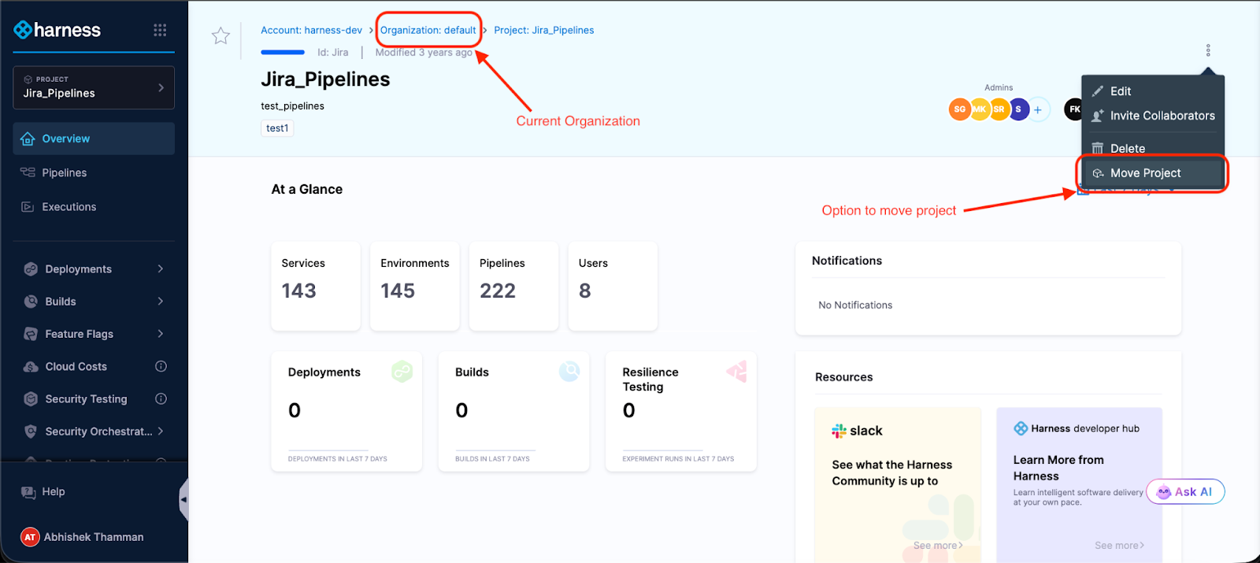
Task: Collapse the sidebar with the arrow handle
Action: click(x=183, y=499)
